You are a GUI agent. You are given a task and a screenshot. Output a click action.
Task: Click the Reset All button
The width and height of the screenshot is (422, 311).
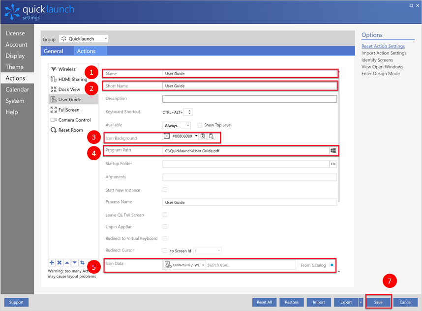(264, 302)
